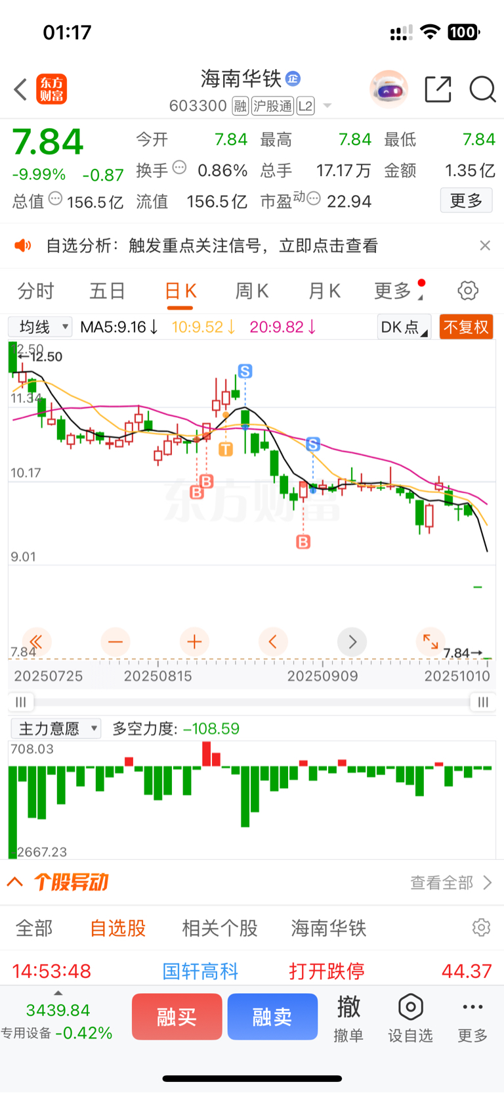
Task: Tap the 市盈 info circle icon
Action: tap(314, 198)
